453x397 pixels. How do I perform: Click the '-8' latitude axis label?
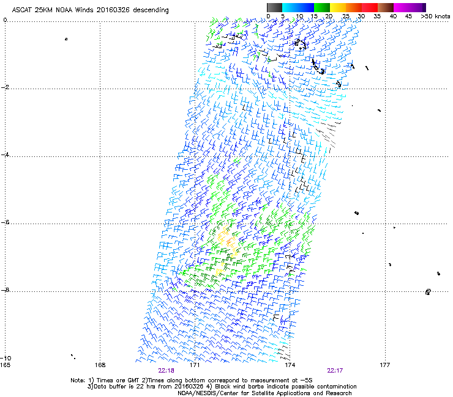tap(6, 290)
